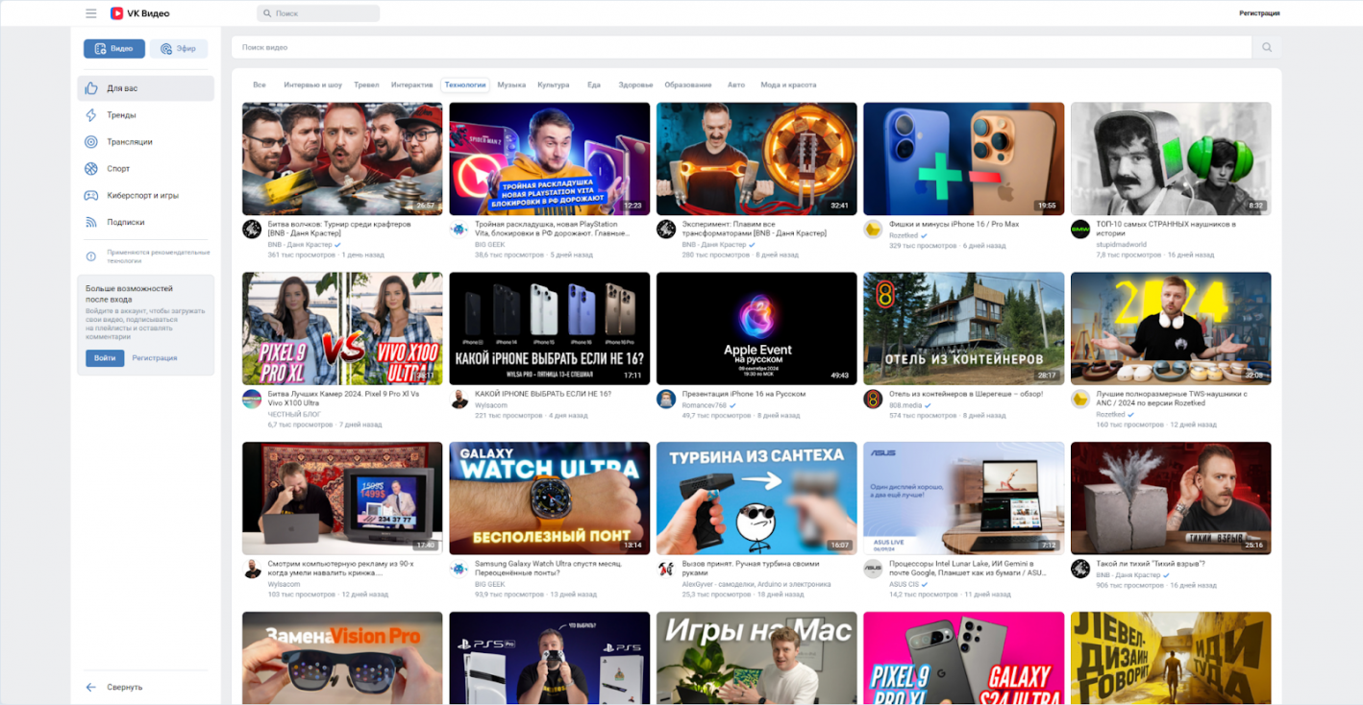Image resolution: width=1363 pixels, height=705 pixels.
Task: Click stupidmadworld avatar next to ТОП-10 наушников
Action: (x=1080, y=230)
